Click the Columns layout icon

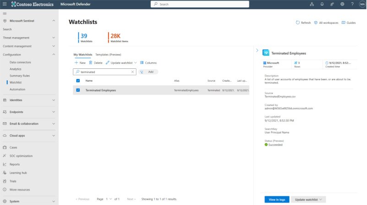pyautogui.click(x=142, y=62)
